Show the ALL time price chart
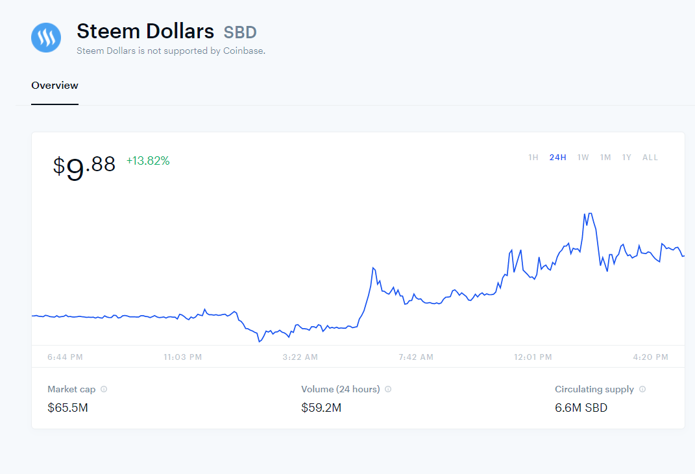The image size is (695, 474). tap(650, 158)
